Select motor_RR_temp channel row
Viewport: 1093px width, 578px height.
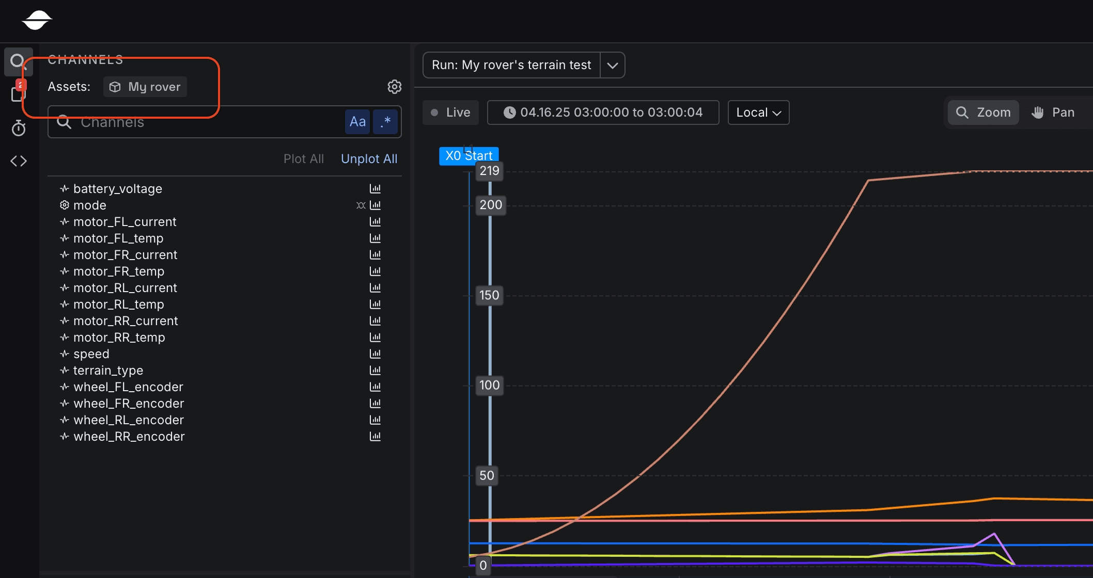tap(225, 338)
